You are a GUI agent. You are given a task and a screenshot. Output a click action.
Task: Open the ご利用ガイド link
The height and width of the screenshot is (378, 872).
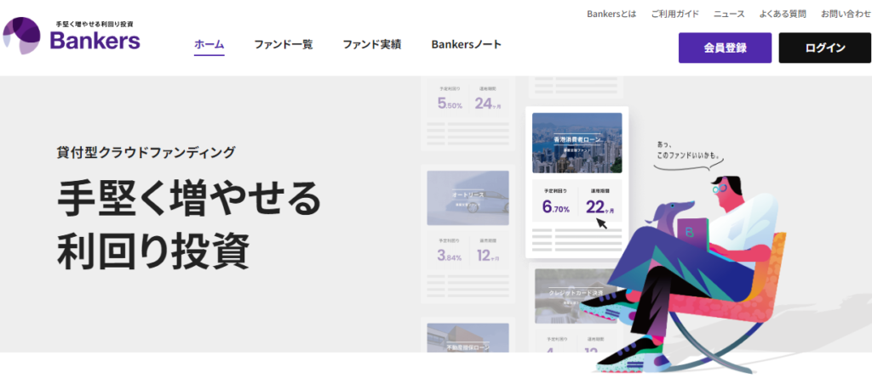click(674, 14)
